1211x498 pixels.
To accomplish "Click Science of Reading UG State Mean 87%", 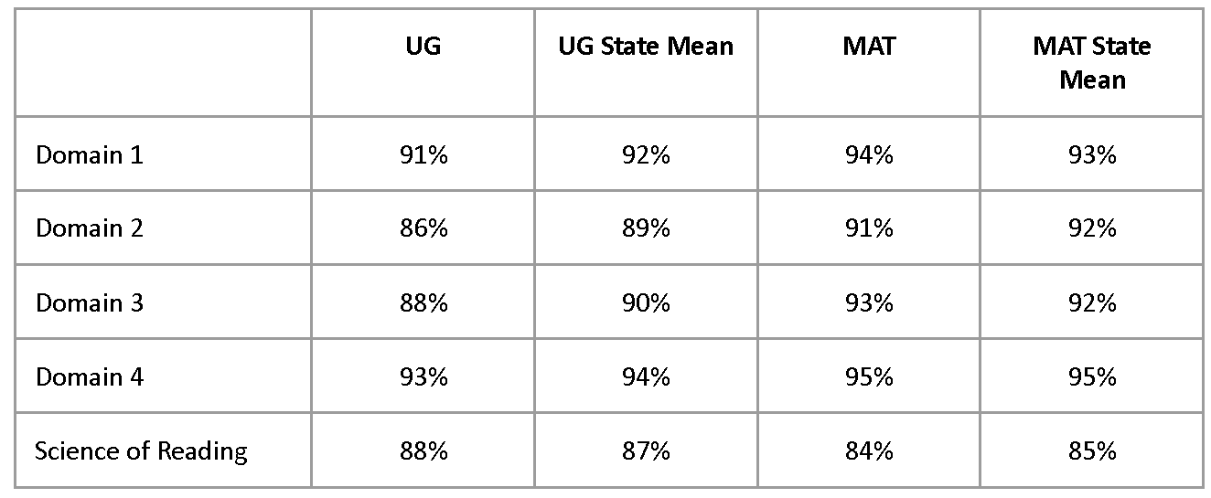I will 646,450.
